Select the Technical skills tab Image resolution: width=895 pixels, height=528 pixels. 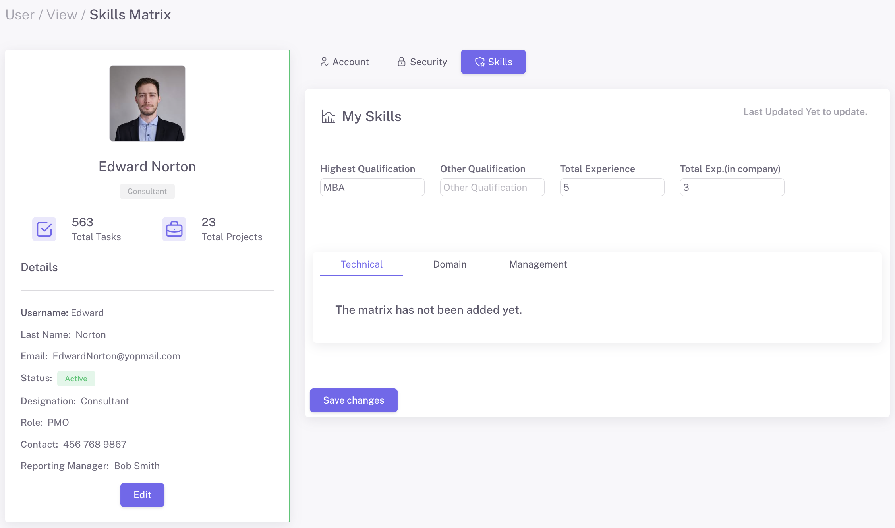pos(361,264)
